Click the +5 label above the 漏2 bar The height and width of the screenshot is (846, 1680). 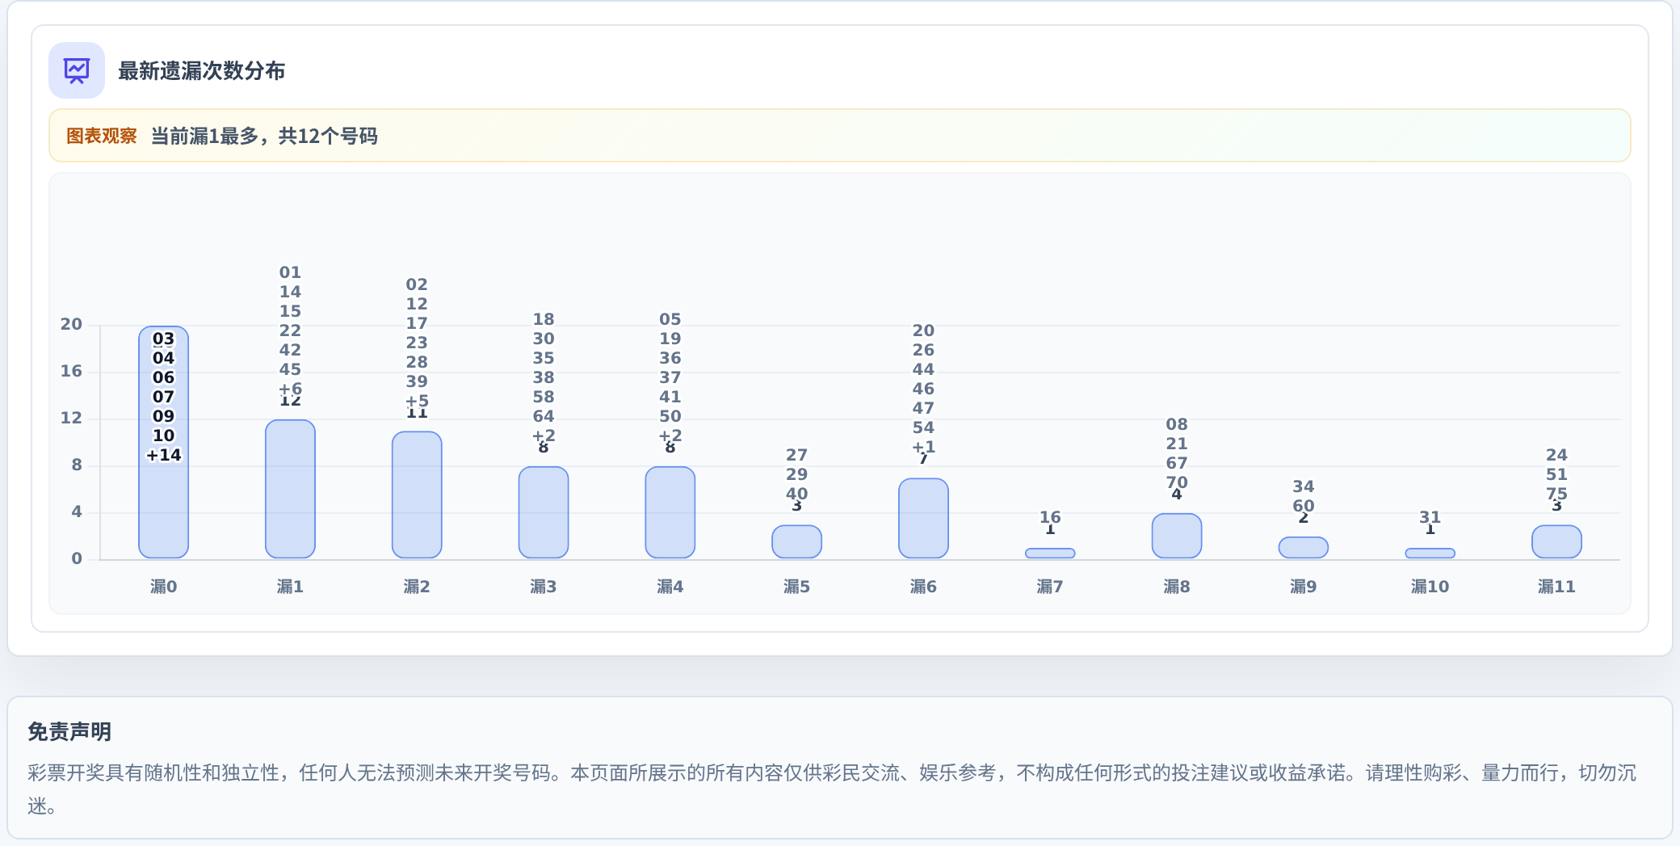tap(417, 401)
